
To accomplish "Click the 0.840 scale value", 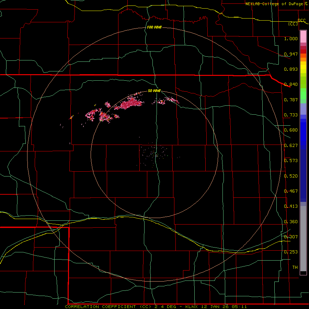I will [x=291, y=84].
